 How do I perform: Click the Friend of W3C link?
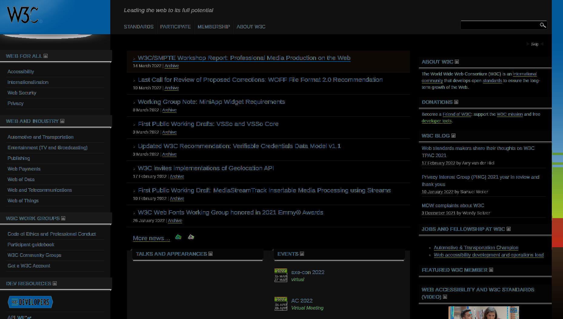click(457, 114)
